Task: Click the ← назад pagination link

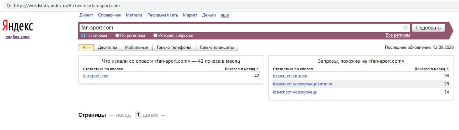Action: (120, 115)
